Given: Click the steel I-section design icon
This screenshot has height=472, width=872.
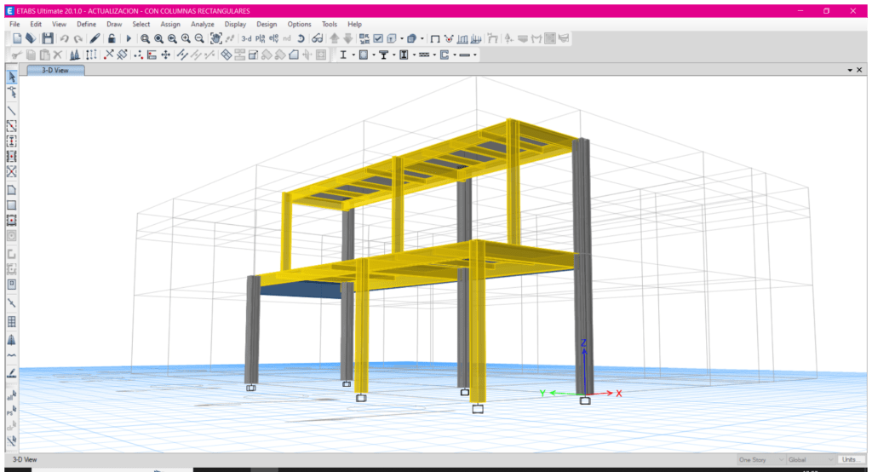Looking at the screenshot, I should coord(343,55).
